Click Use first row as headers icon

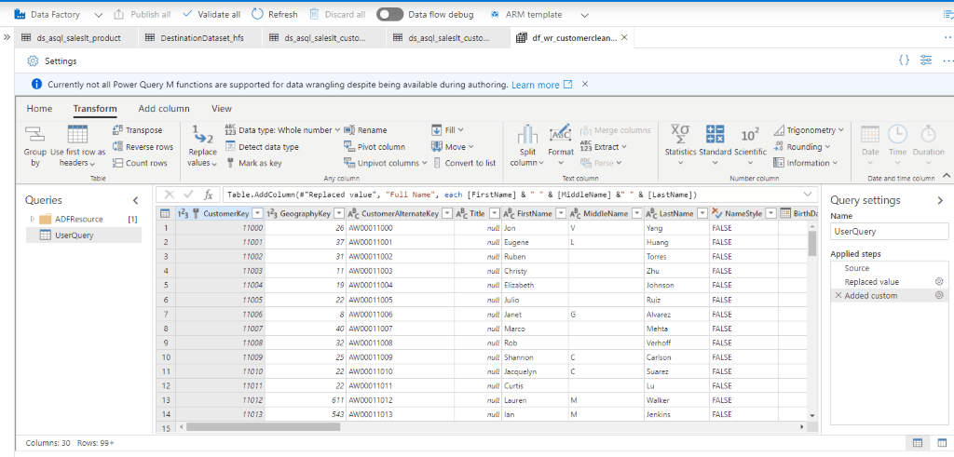(78, 134)
